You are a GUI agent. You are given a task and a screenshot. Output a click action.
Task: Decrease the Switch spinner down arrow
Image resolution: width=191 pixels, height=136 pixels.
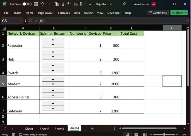[x=53, y=71]
